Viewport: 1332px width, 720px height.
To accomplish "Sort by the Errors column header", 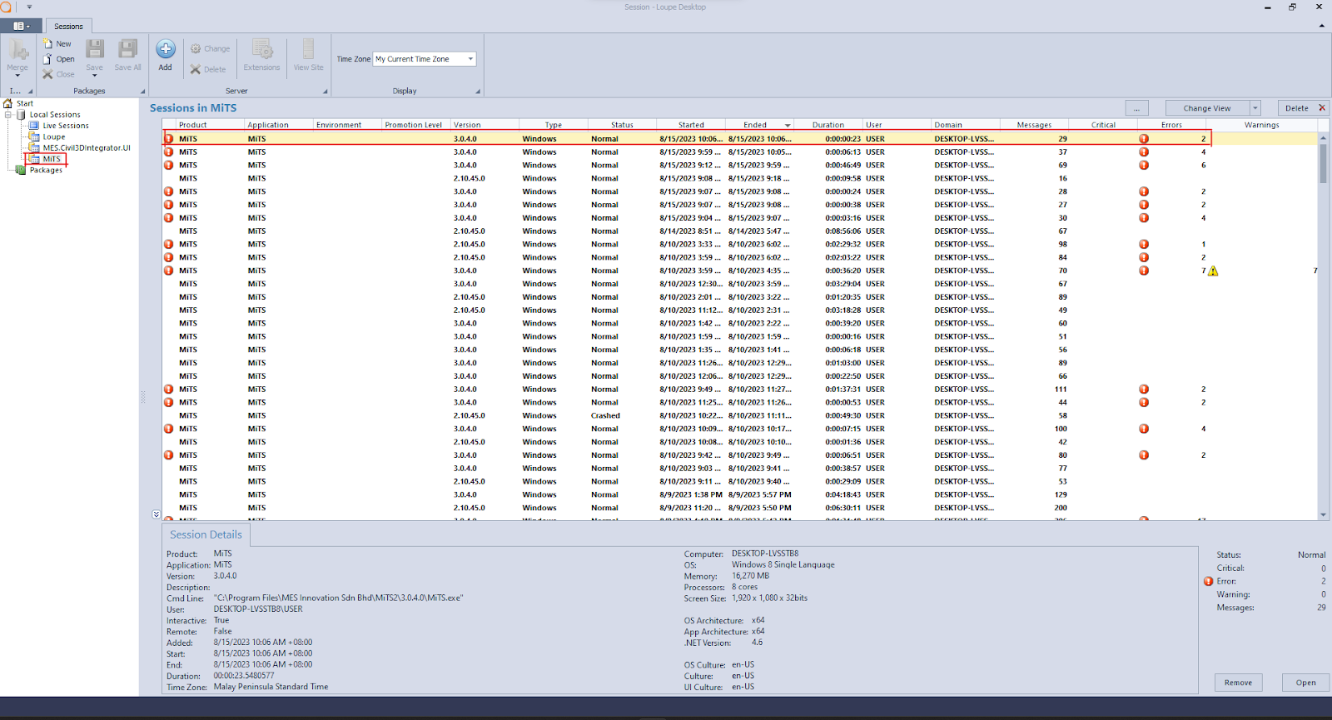I will (x=1171, y=125).
